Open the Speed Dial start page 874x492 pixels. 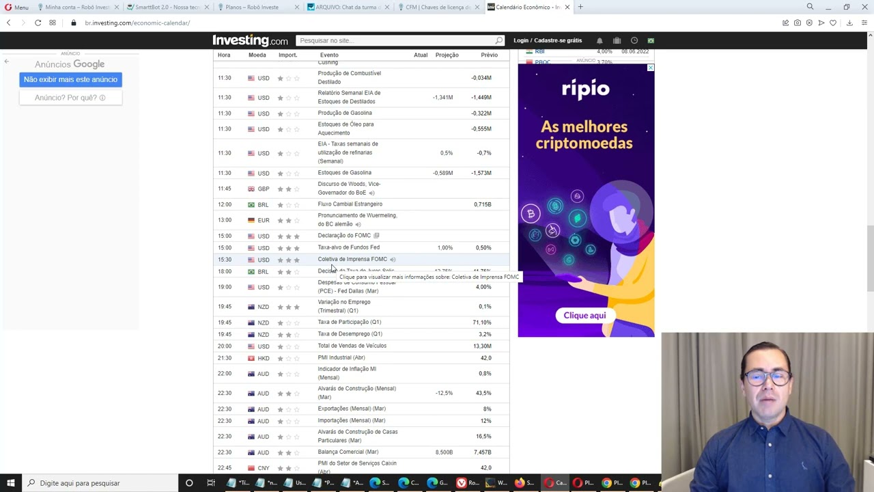53,23
